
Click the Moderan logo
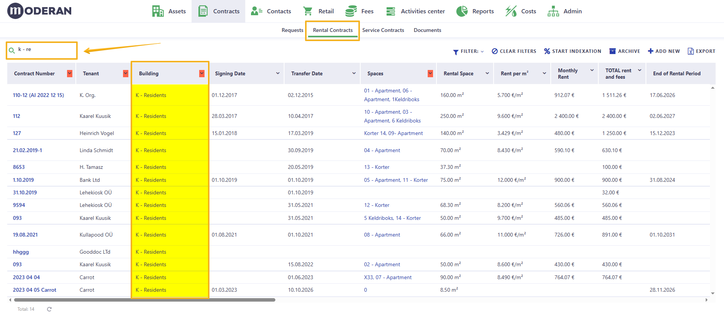pyautogui.click(x=39, y=11)
